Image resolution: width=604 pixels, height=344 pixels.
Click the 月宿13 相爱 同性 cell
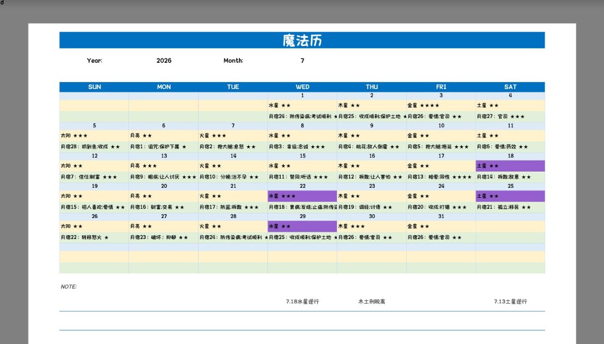tap(441, 177)
